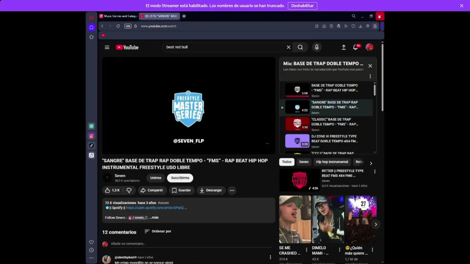This screenshot has width=470, height=264.
Task: Disable Streamer mode with Deshabilitar
Action: tap(303, 5)
